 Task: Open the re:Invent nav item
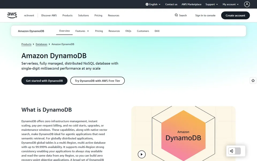click(x=29, y=16)
